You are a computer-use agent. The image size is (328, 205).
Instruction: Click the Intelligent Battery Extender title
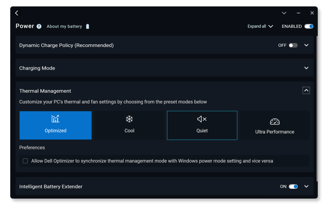(51, 187)
